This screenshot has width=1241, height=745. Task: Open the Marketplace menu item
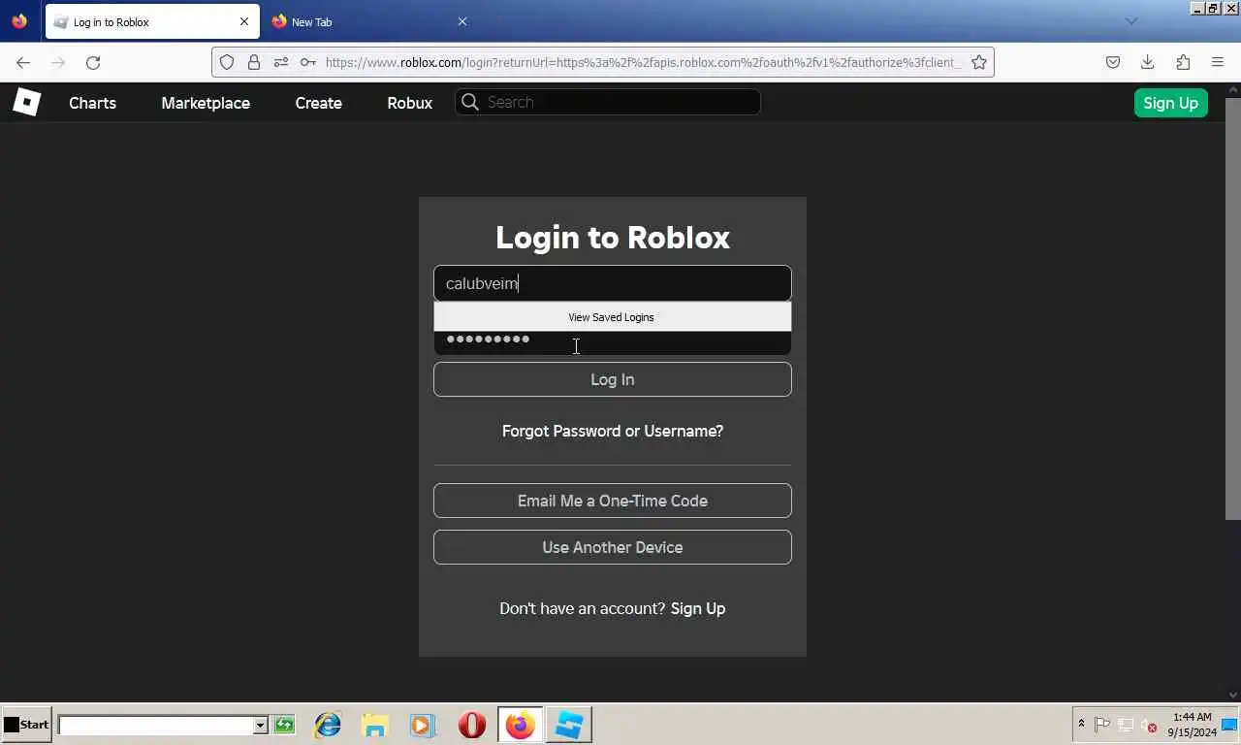(206, 103)
